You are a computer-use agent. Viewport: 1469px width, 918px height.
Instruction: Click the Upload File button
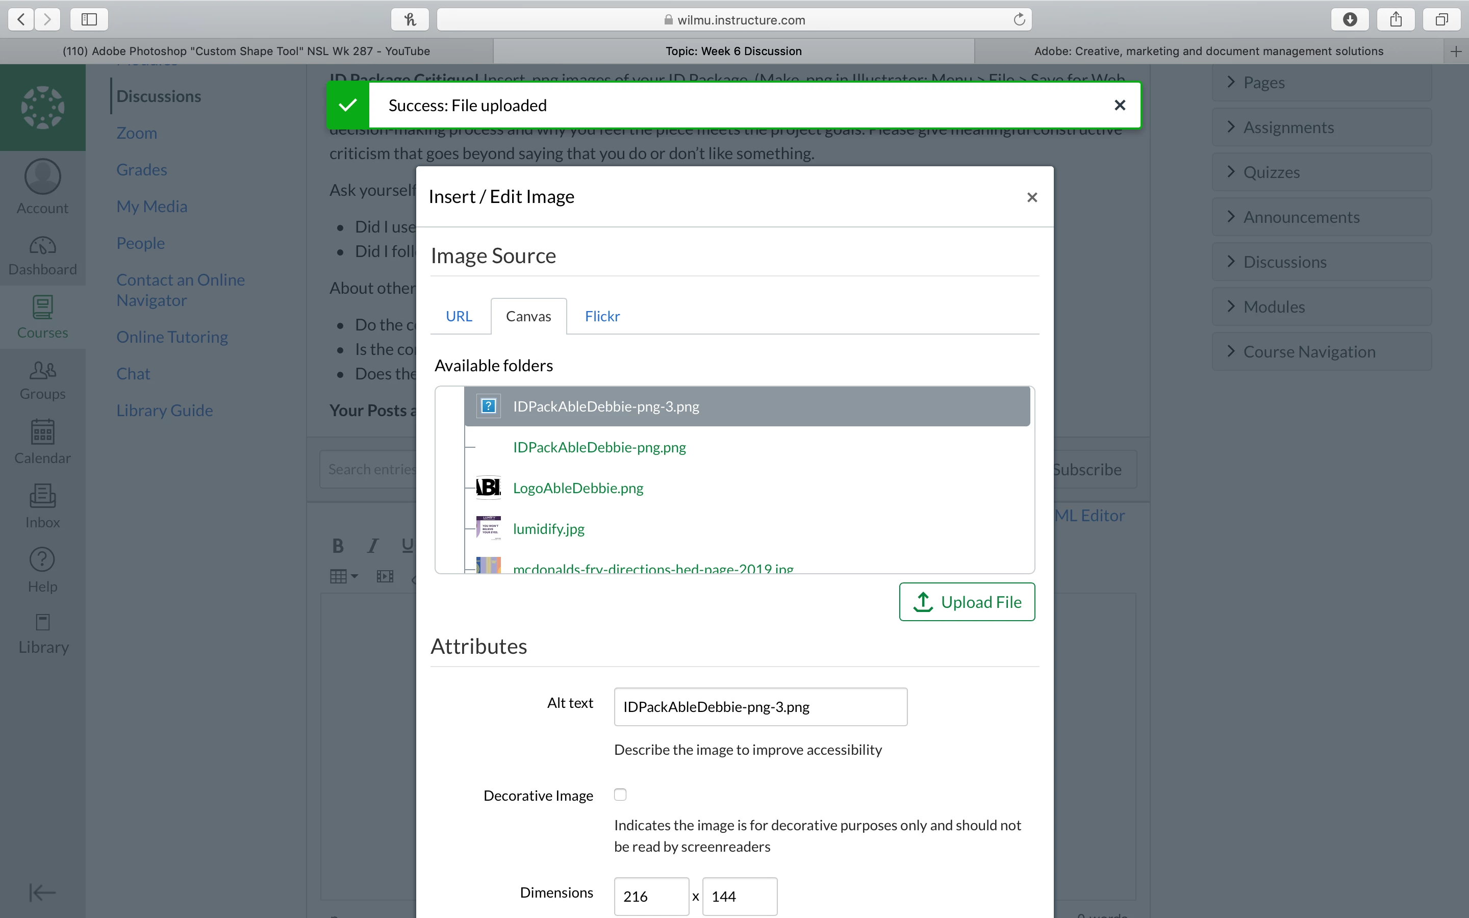click(967, 602)
